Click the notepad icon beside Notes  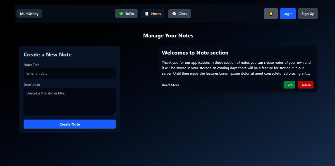pos(147,14)
